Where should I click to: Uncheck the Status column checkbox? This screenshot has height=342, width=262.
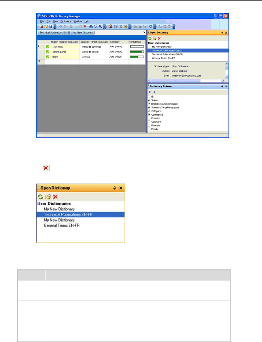[149, 100]
